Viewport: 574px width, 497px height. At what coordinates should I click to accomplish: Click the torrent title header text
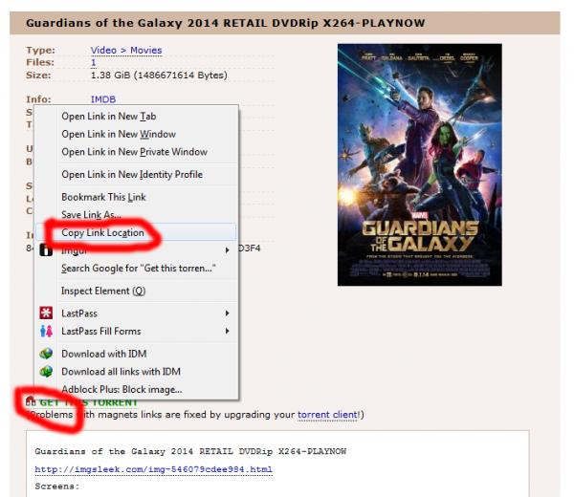[226, 23]
